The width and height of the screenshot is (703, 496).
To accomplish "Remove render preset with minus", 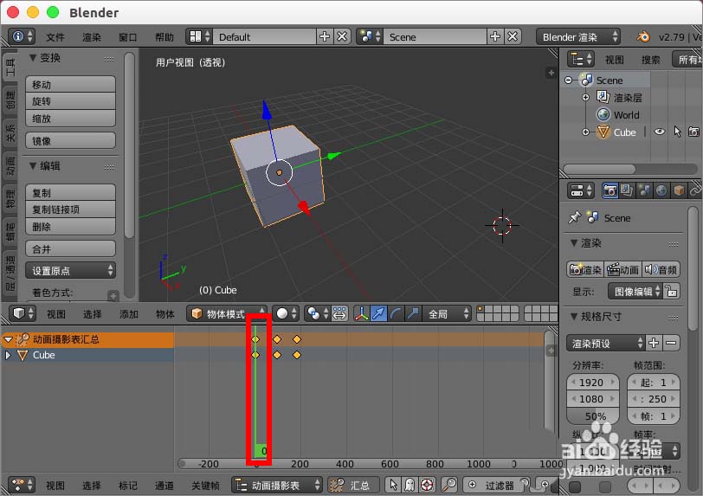I will click(x=671, y=343).
